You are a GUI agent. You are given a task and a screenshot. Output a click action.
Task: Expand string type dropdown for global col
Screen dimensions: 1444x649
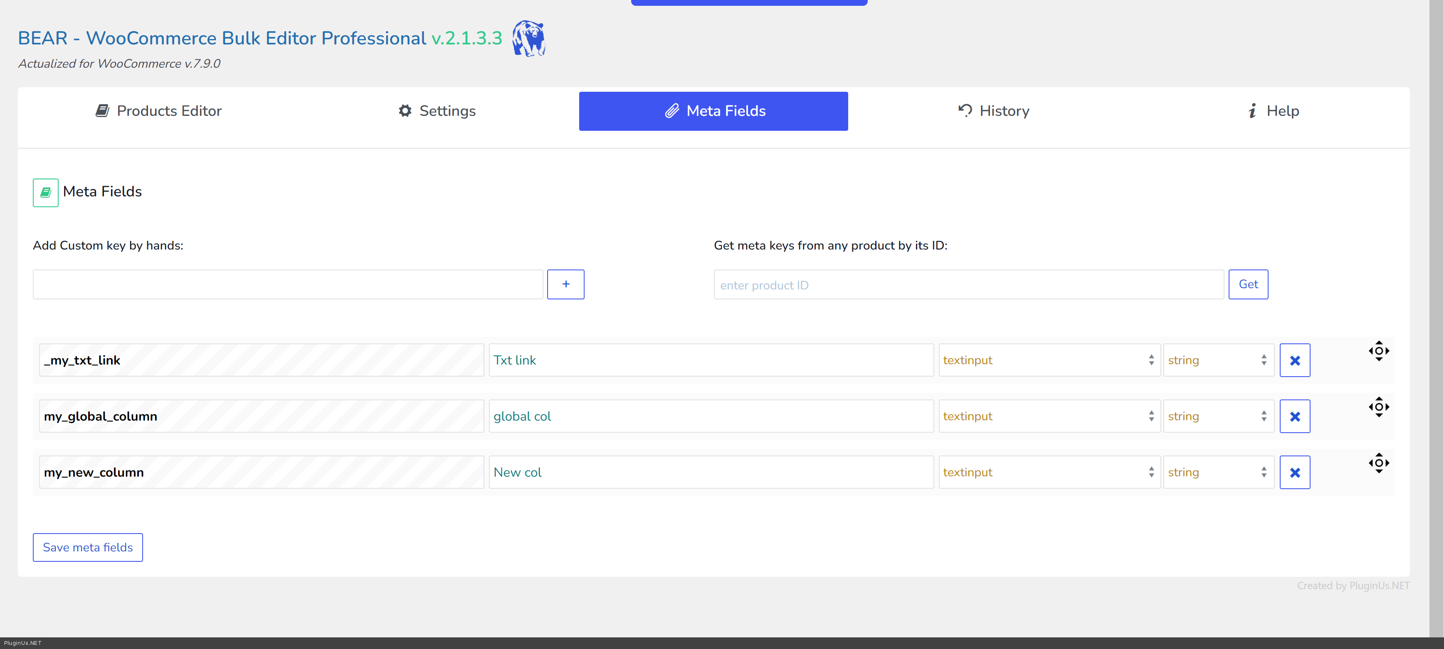[x=1218, y=416]
